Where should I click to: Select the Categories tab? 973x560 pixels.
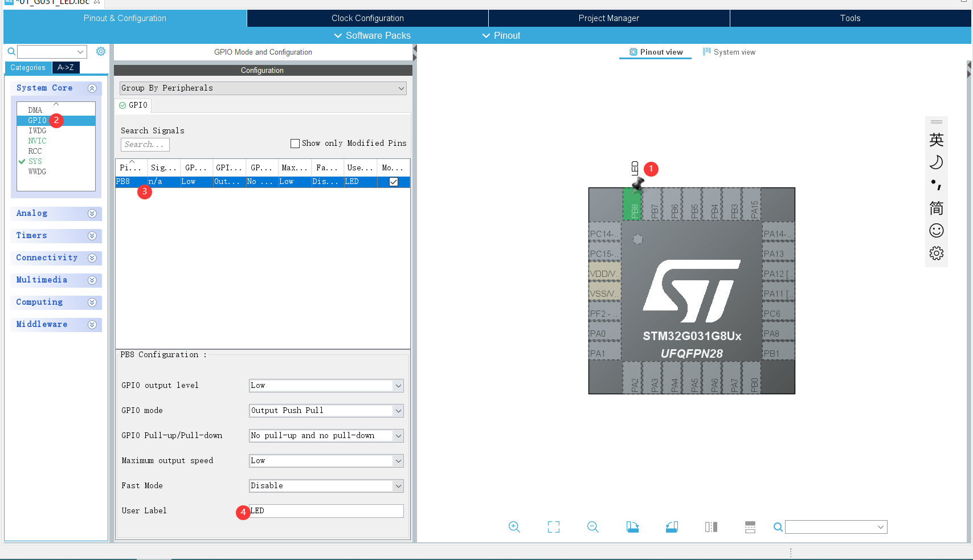(x=28, y=67)
